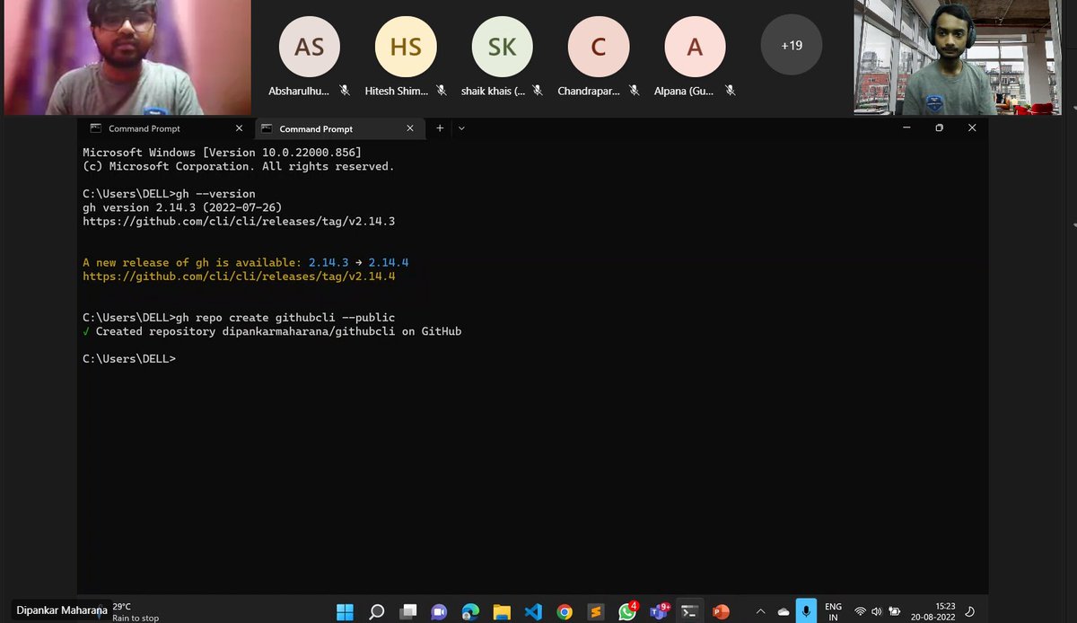The image size is (1077, 623).
Task: Click the 'A new release of gh' notice
Action: point(246,262)
